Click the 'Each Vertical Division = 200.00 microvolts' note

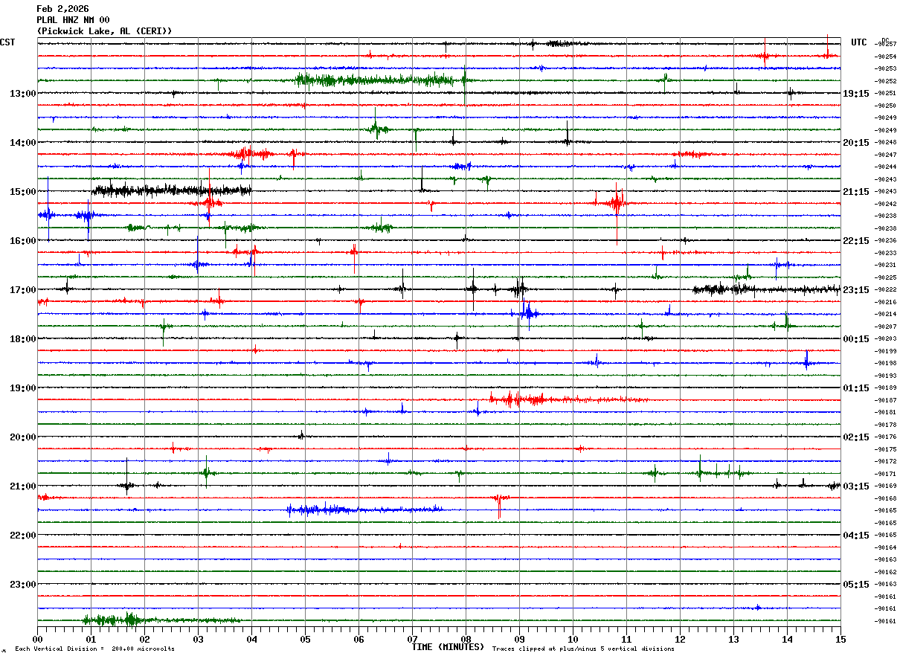pyautogui.click(x=94, y=649)
